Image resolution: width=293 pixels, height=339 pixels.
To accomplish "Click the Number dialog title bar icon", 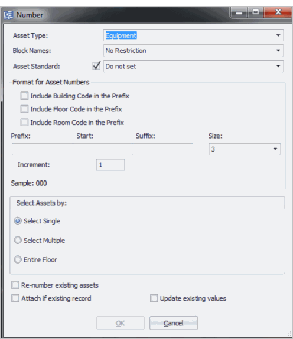I will [x=8, y=15].
